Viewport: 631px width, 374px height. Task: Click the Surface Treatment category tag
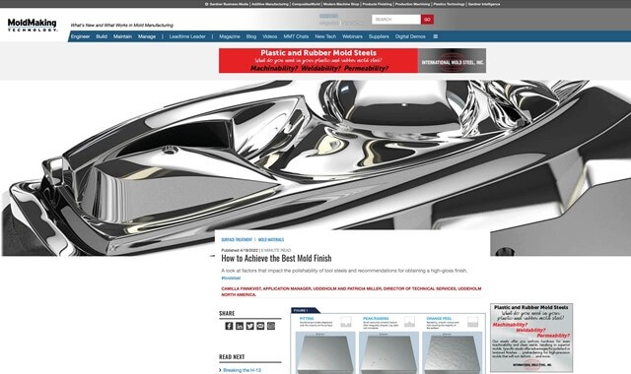click(x=237, y=239)
